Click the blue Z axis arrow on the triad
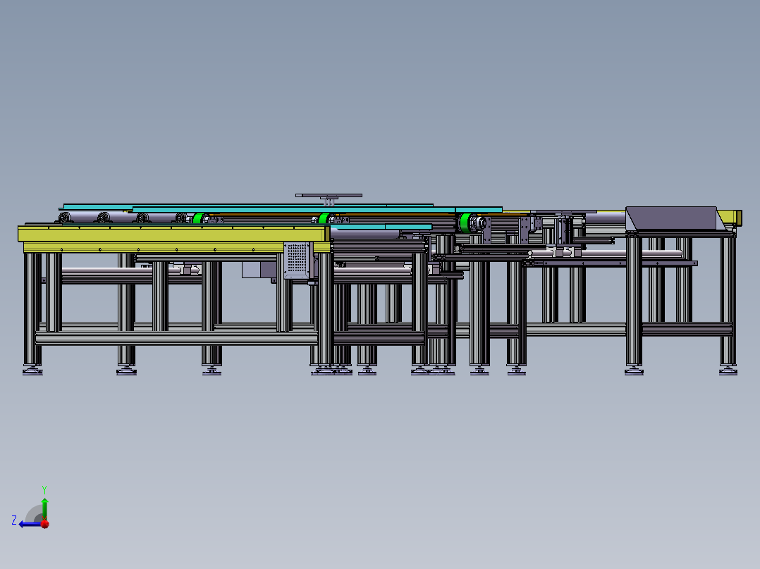 tap(29, 525)
